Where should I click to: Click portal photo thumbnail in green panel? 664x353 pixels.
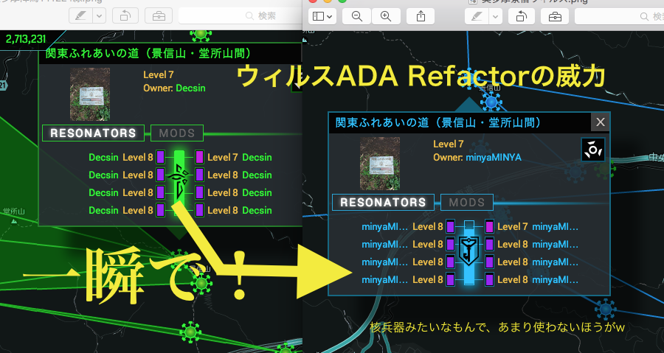(x=90, y=94)
